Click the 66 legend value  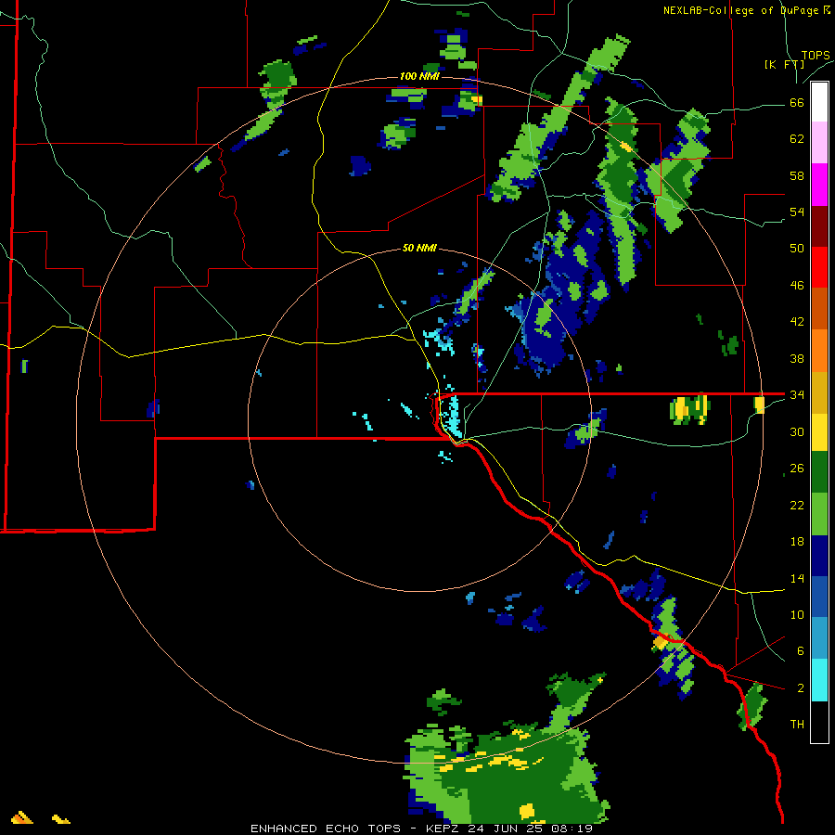click(x=797, y=103)
